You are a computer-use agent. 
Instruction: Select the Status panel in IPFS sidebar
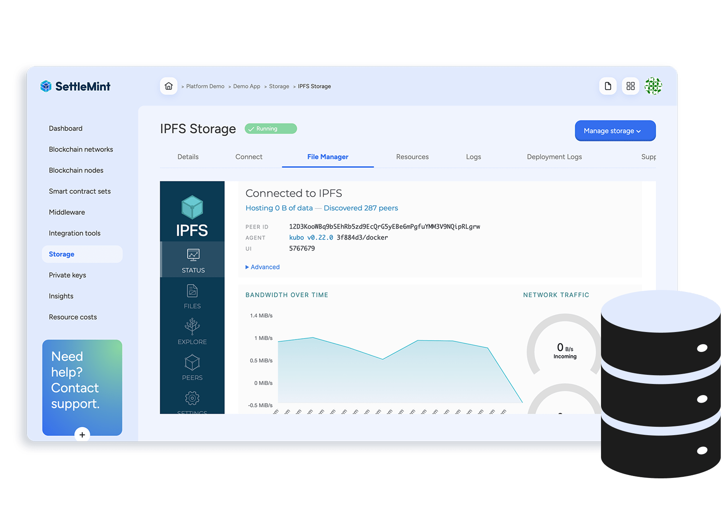tap(192, 259)
